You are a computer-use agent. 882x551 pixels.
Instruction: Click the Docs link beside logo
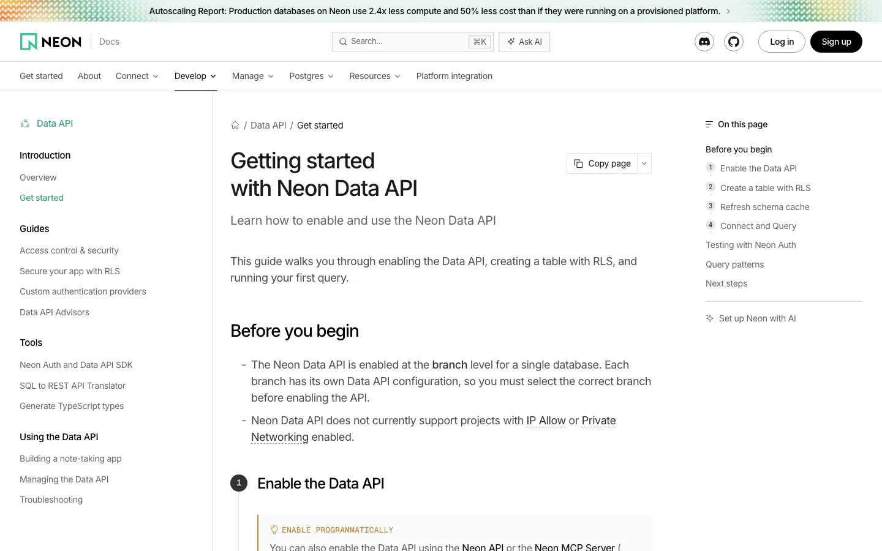click(x=109, y=42)
